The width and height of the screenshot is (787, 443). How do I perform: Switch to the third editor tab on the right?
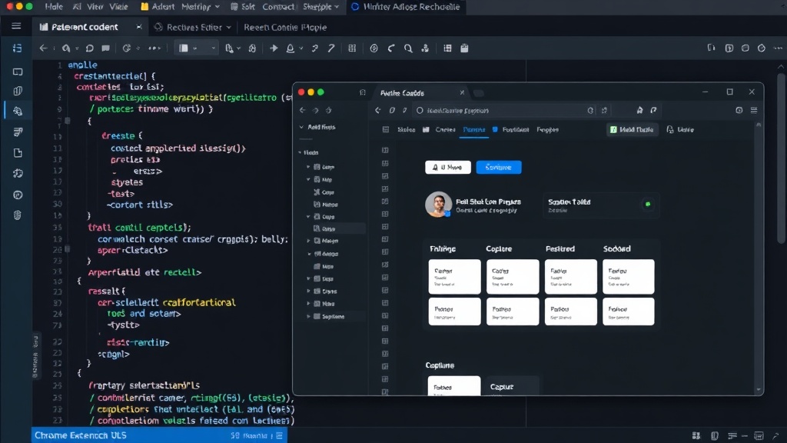[x=284, y=27]
